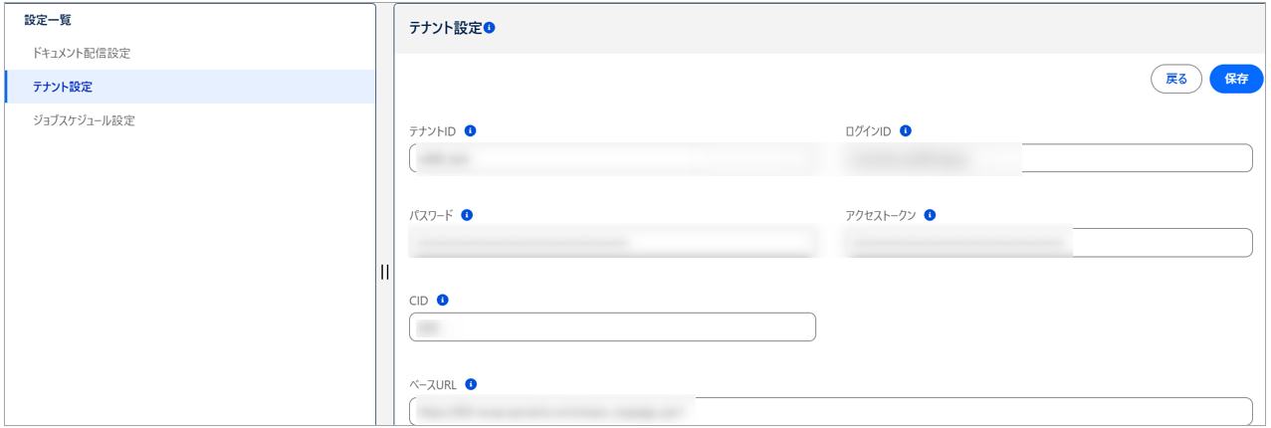Focus the パスワード input field
This screenshot has width=1271, height=428.
(x=612, y=243)
